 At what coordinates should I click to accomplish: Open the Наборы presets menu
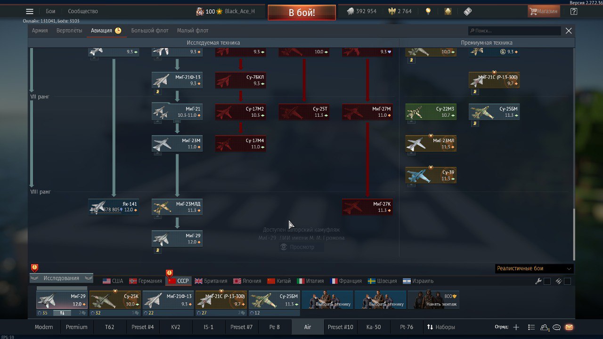coord(441,327)
